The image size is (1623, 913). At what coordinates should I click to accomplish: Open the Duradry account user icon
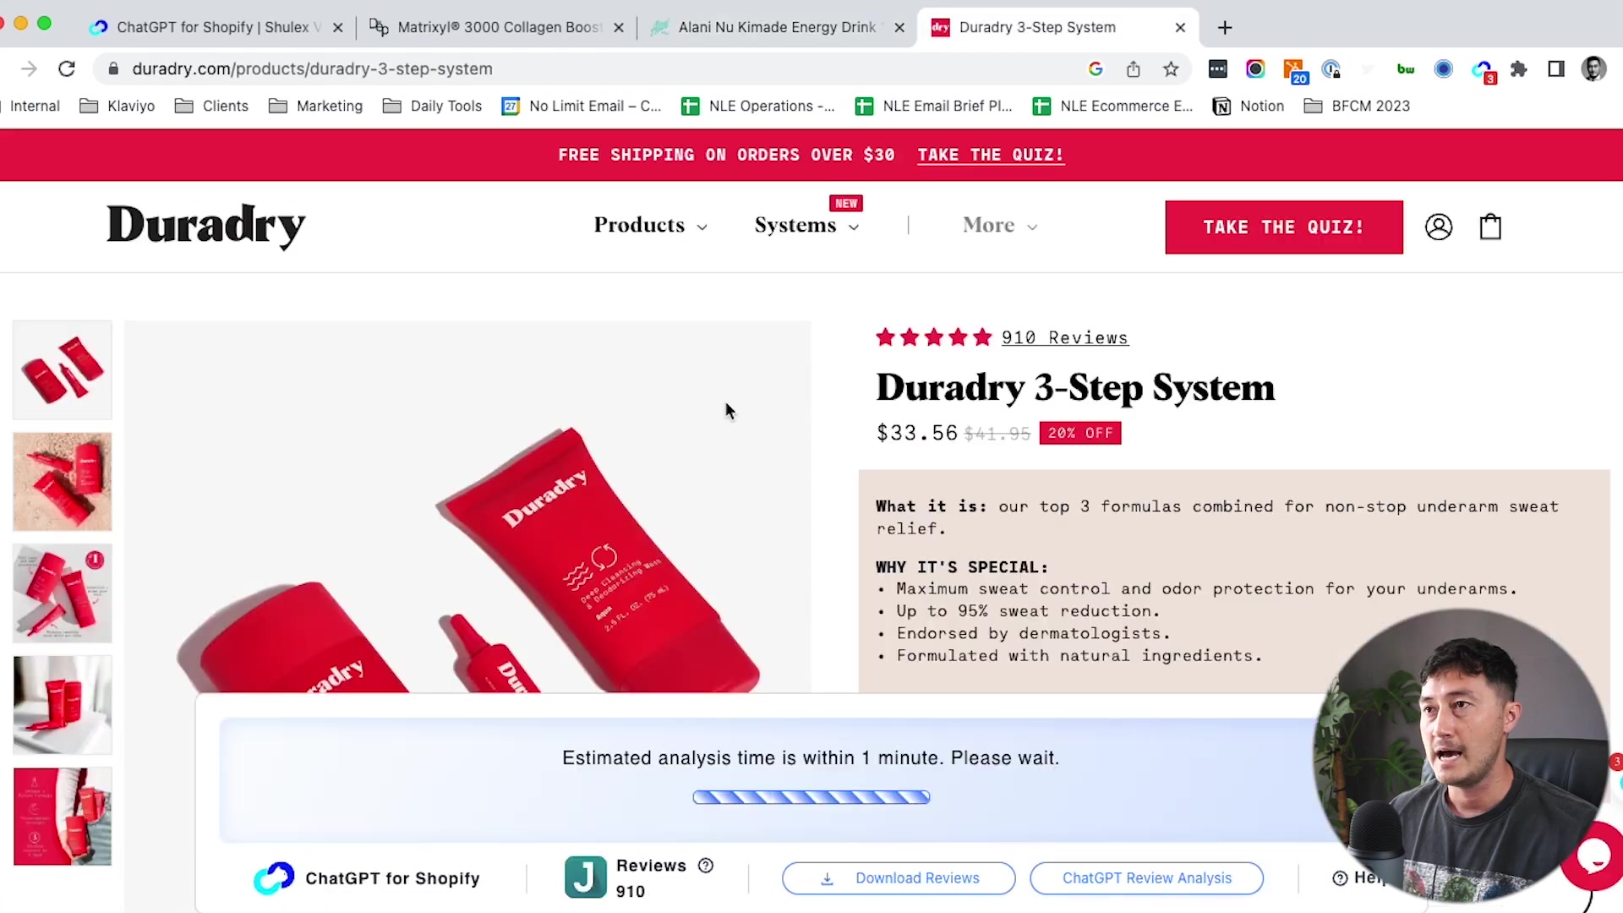(1439, 227)
